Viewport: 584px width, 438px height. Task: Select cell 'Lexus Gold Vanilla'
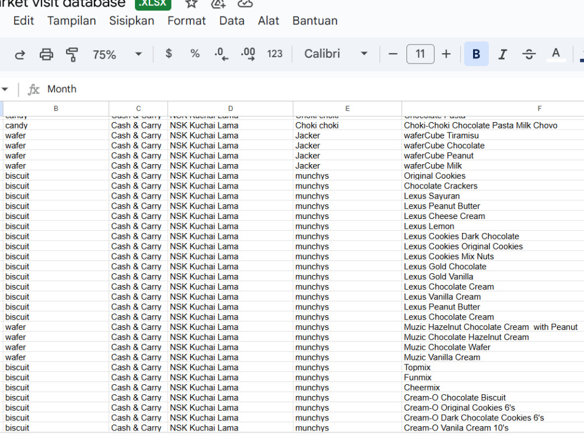click(493, 277)
